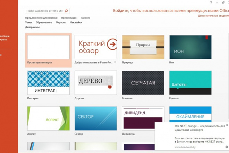Screen dimensions: 229x153
Task: Choose the Ион theme thumbnail
Action: [x=190, y=47]
